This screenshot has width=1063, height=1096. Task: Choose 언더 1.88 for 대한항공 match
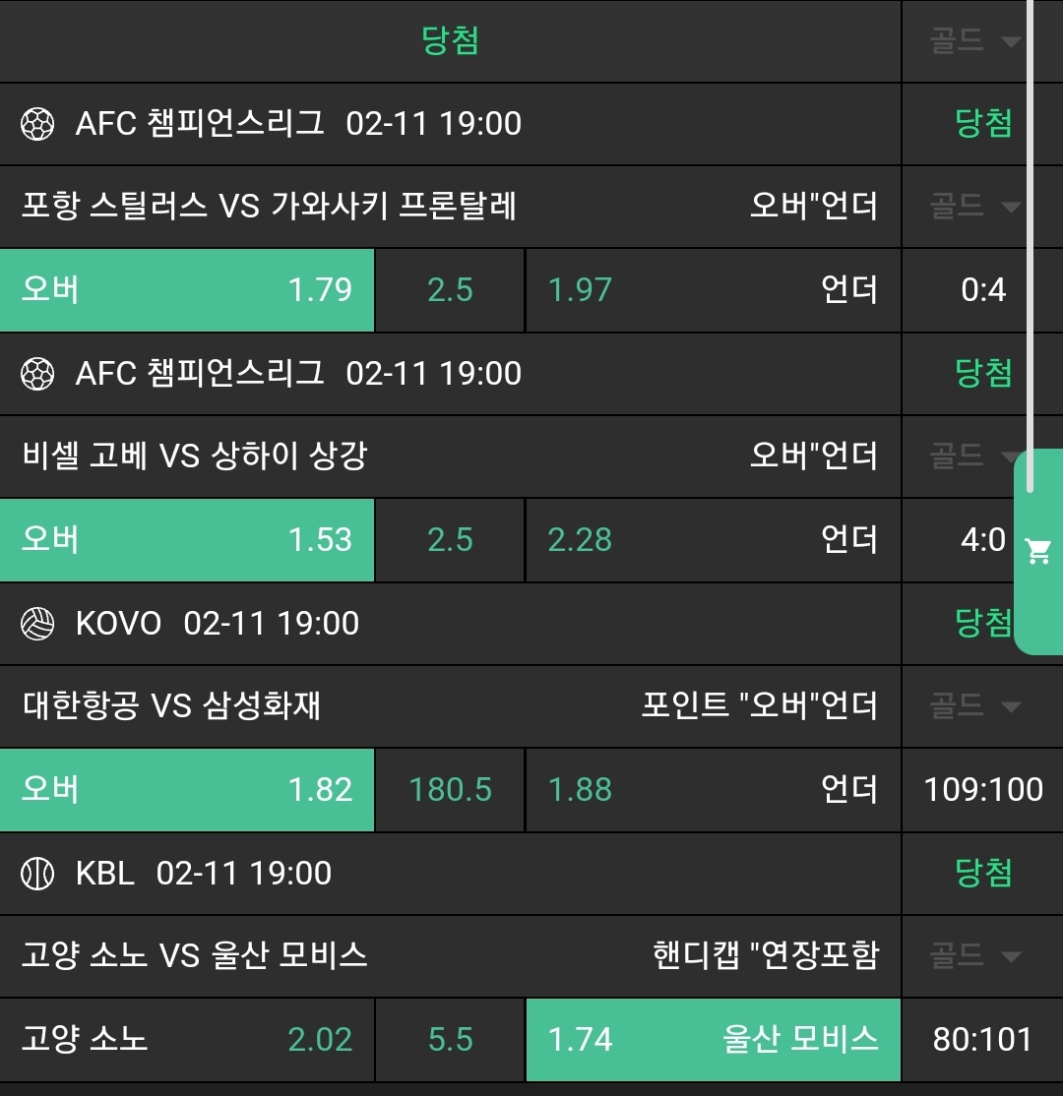pyautogui.click(x=713, y=790)
